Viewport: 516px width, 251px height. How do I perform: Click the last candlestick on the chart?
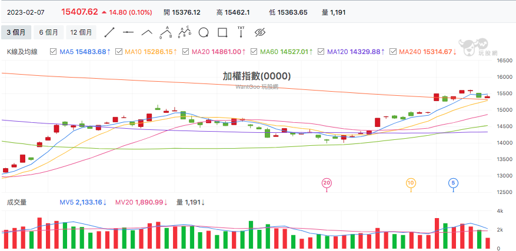(x=487, y=97)
